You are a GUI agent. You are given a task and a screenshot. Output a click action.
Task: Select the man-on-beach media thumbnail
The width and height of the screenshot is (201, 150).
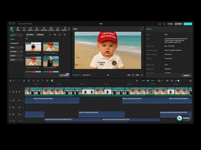pyautogui.click(x=33, y=47)
